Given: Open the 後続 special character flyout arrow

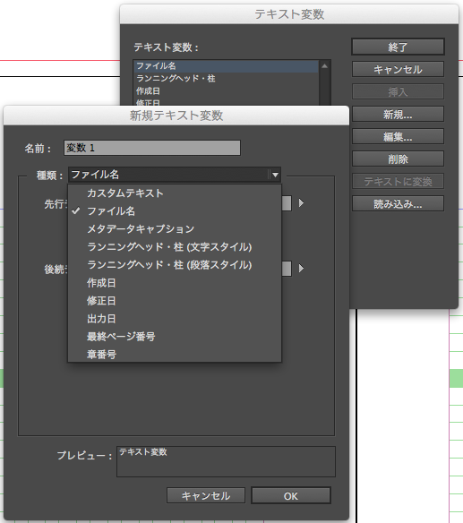Looking at the screenshot, I should tap(301, 268).
